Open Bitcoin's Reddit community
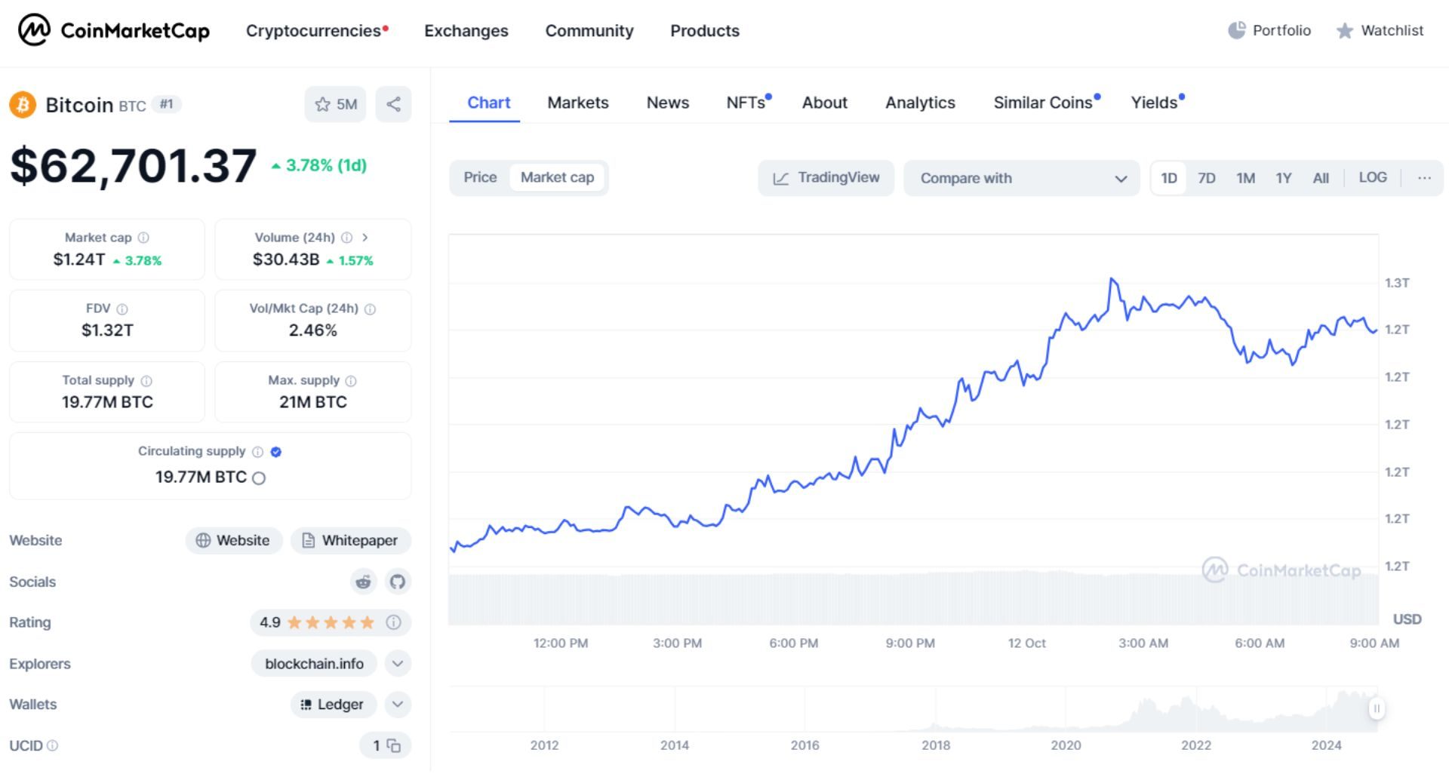The width and height of the screenshot is (1449, 777). [363, 582]
